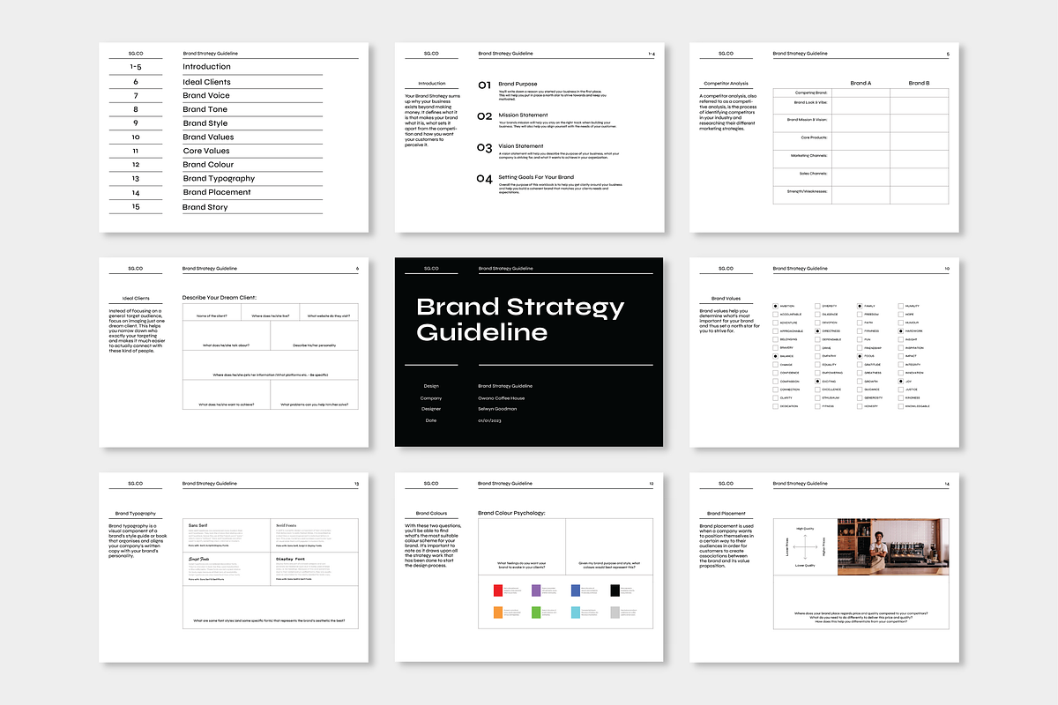Pick the purple colour swatch
This screenshot has width=1058, height=705.
click(536, 590)
